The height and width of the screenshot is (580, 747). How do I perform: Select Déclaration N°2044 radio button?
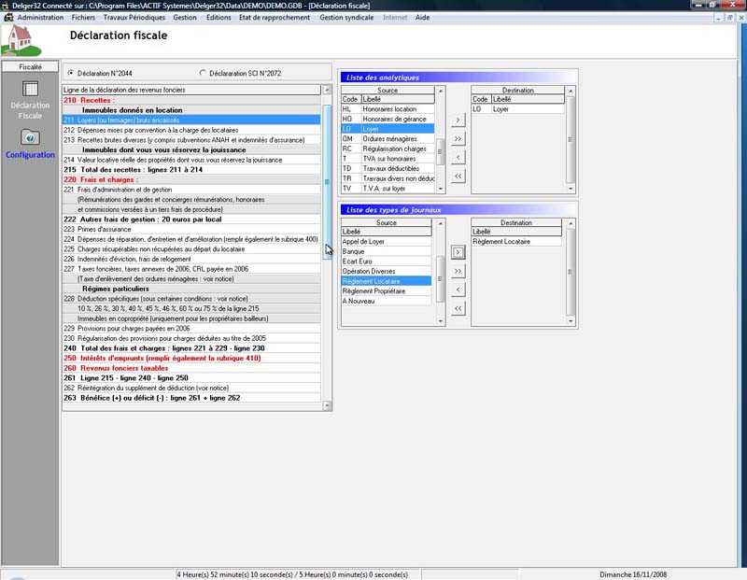70,73
